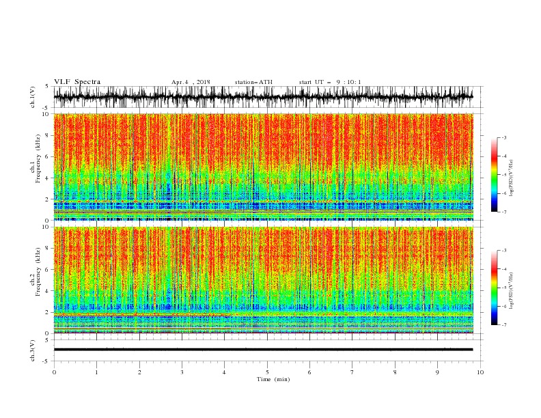Click the time axis tick label "3"
The height and width of the screenshot is (418, 541).
[x=182, y=372]
